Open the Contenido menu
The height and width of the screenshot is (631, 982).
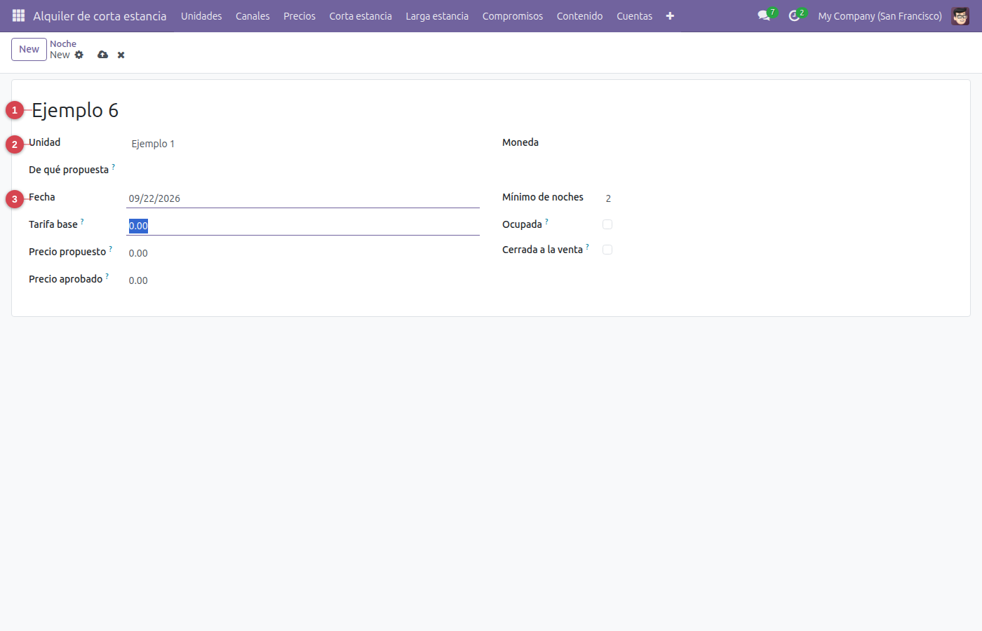click(580, 15)
